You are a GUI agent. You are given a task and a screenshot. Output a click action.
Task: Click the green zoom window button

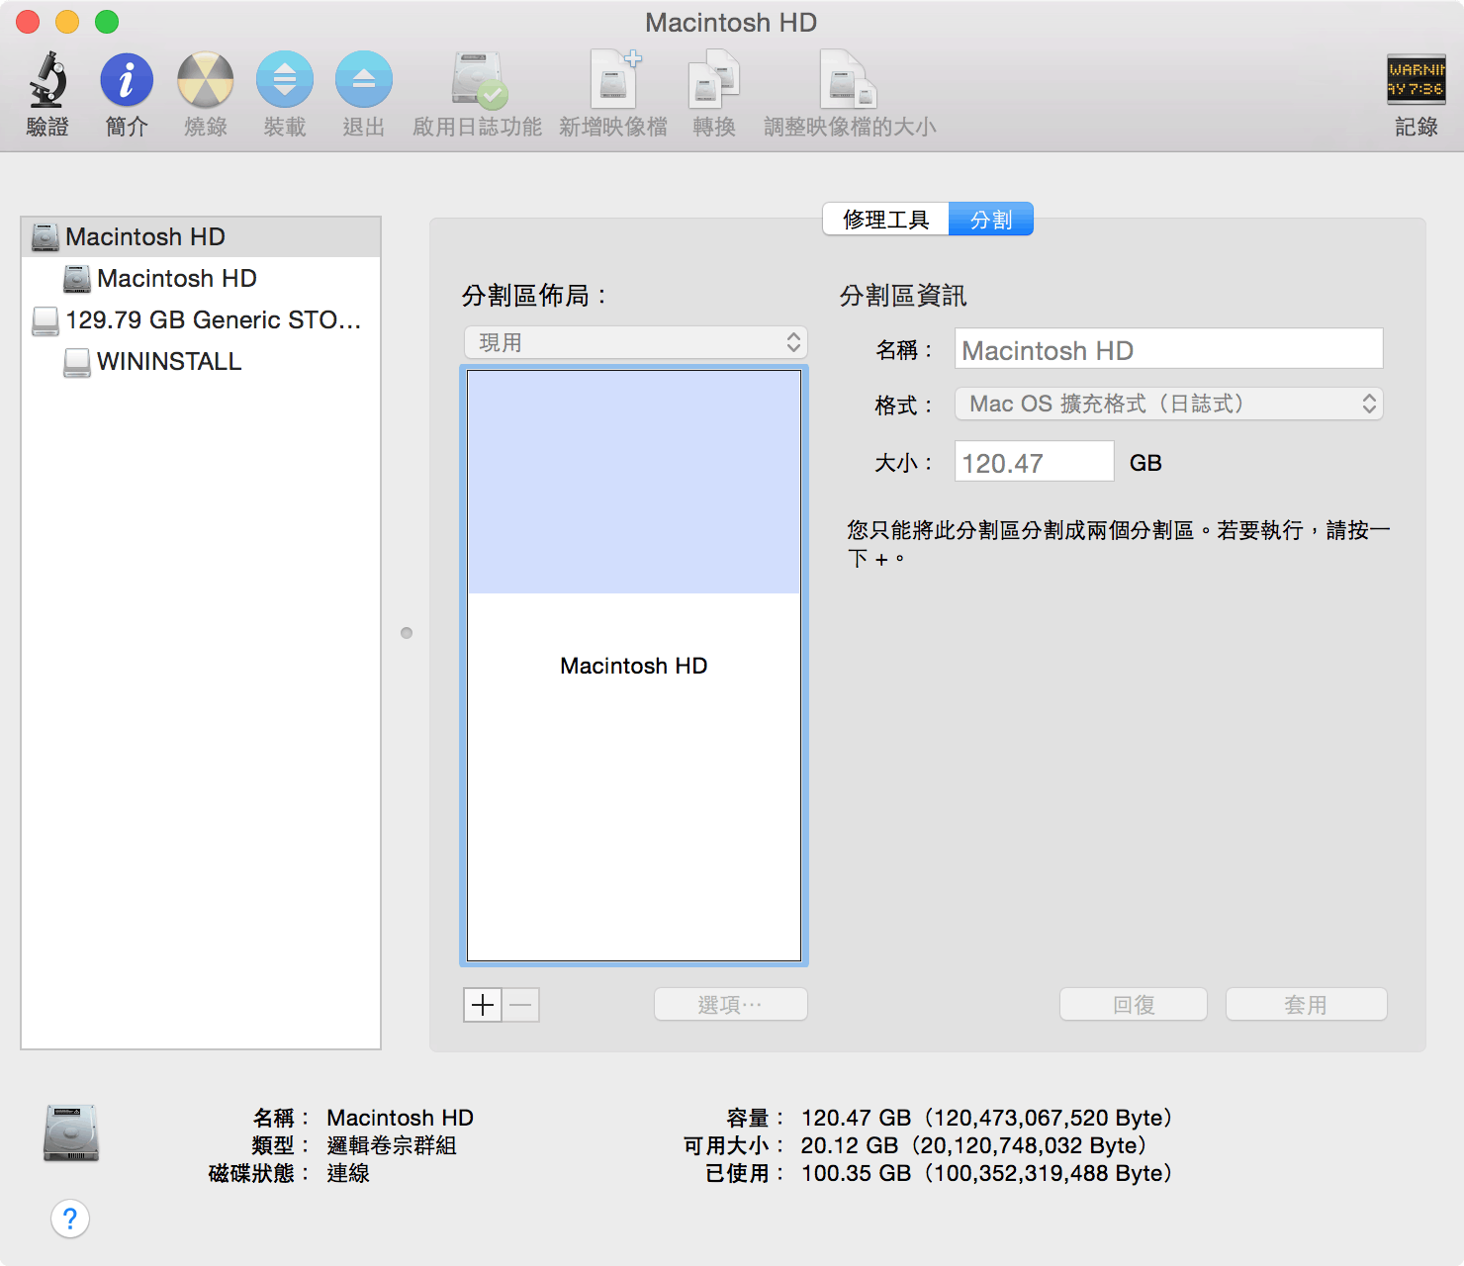tap(107, 22)
